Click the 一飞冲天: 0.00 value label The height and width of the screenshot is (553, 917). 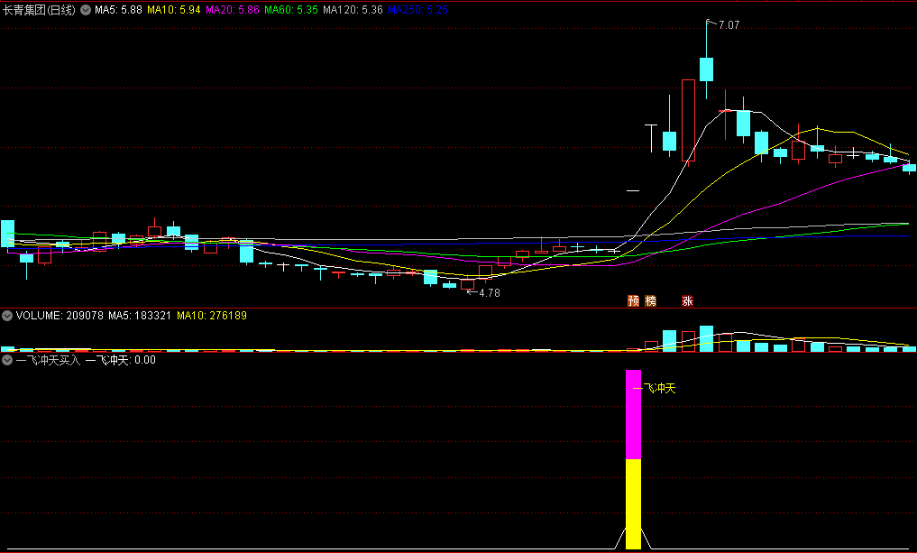coord(121,360)
